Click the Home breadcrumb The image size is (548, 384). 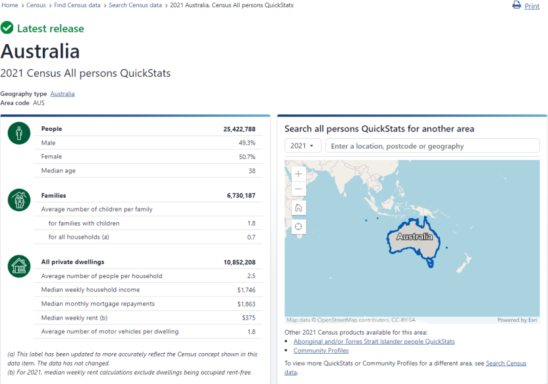click(x=9, y=5)
